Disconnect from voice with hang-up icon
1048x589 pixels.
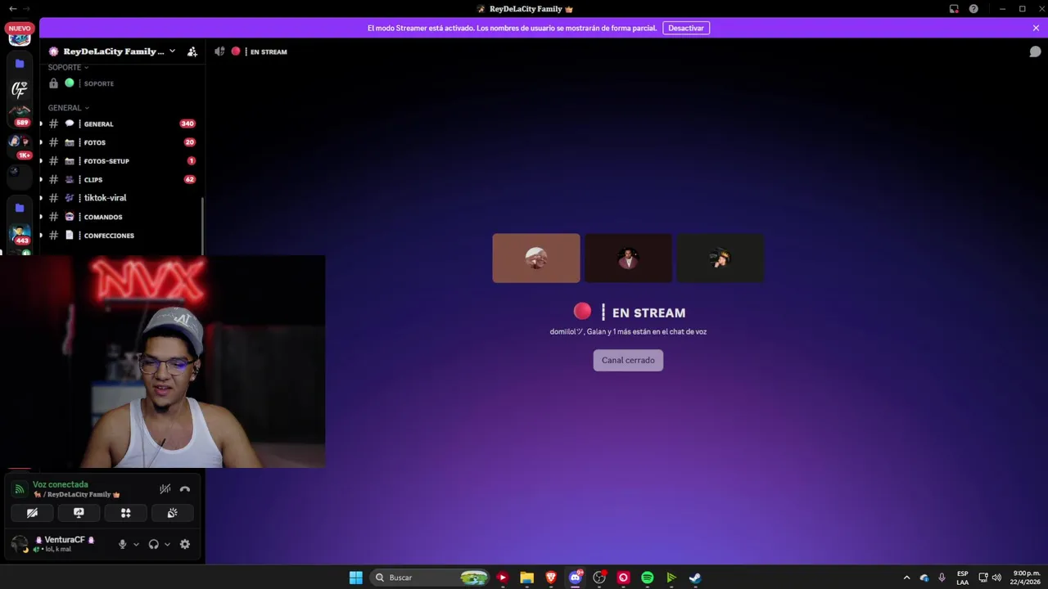[185, 488]
